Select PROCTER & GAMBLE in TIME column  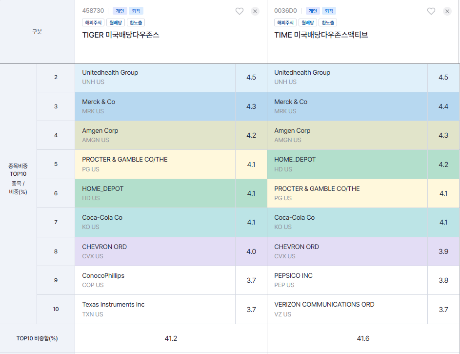[x=347, y=193]
